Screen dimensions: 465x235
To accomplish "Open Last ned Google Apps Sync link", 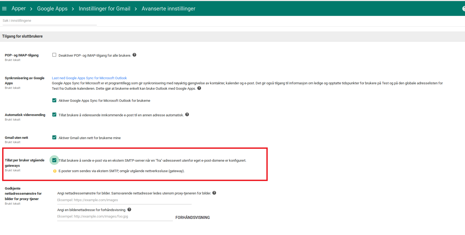I will 89,78.
